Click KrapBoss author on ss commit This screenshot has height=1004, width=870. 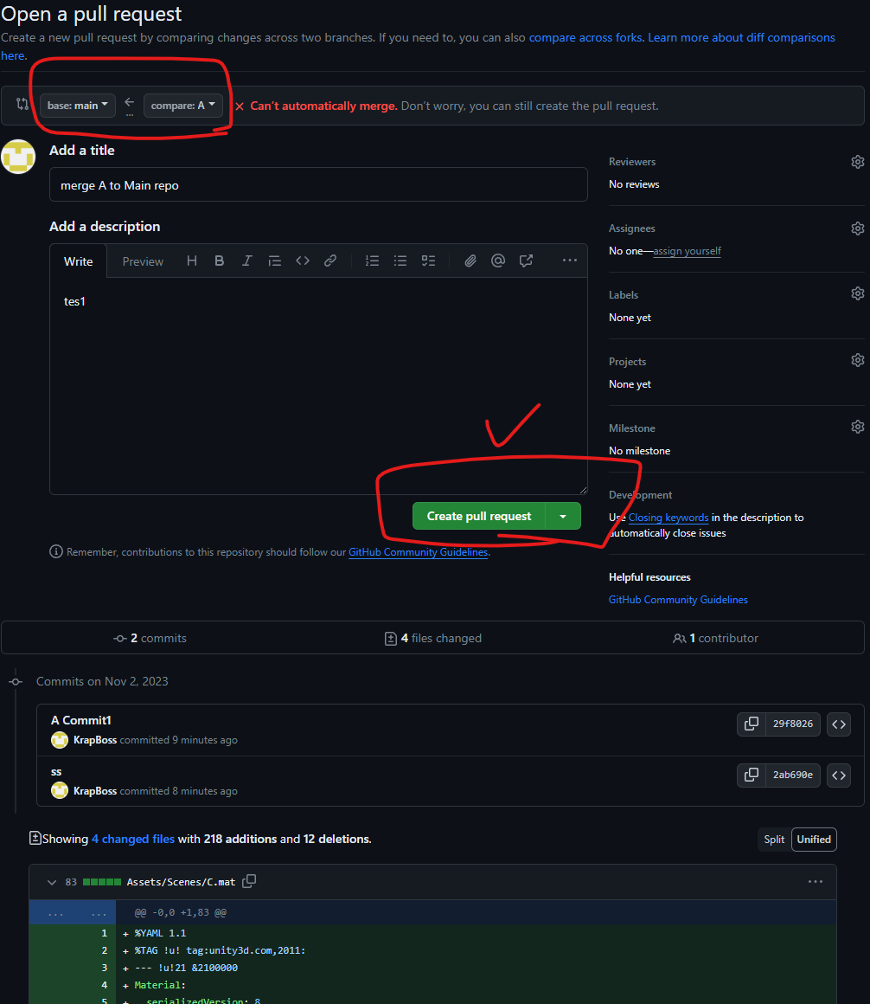coord(94,791)
